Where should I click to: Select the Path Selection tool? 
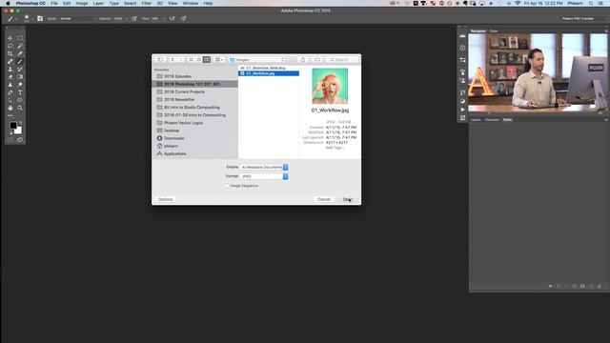[x=10, y=100]
